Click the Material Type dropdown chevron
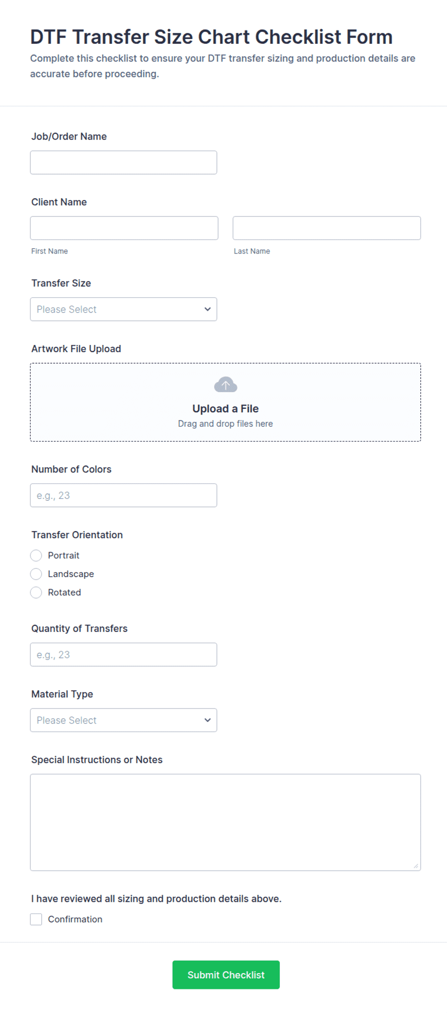This screenshot has height=1013, width=447. click(x=208, y=720)
